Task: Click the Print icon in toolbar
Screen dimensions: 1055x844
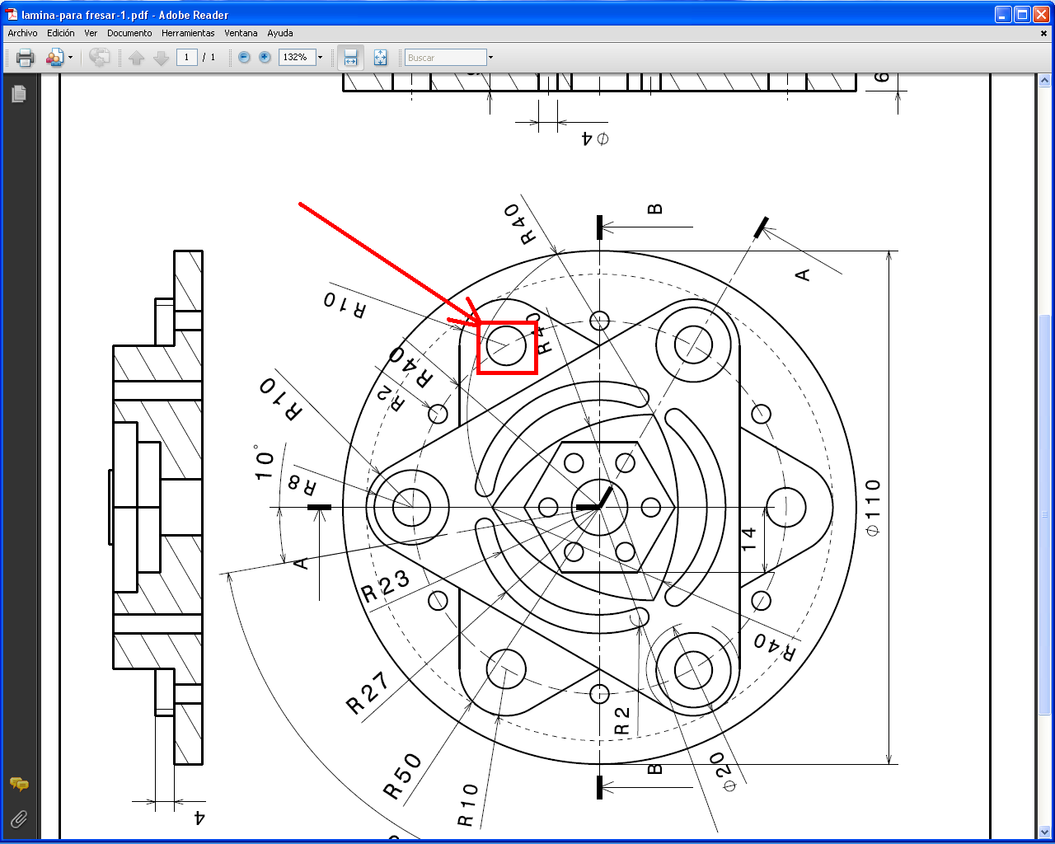Action: point(26,58)
